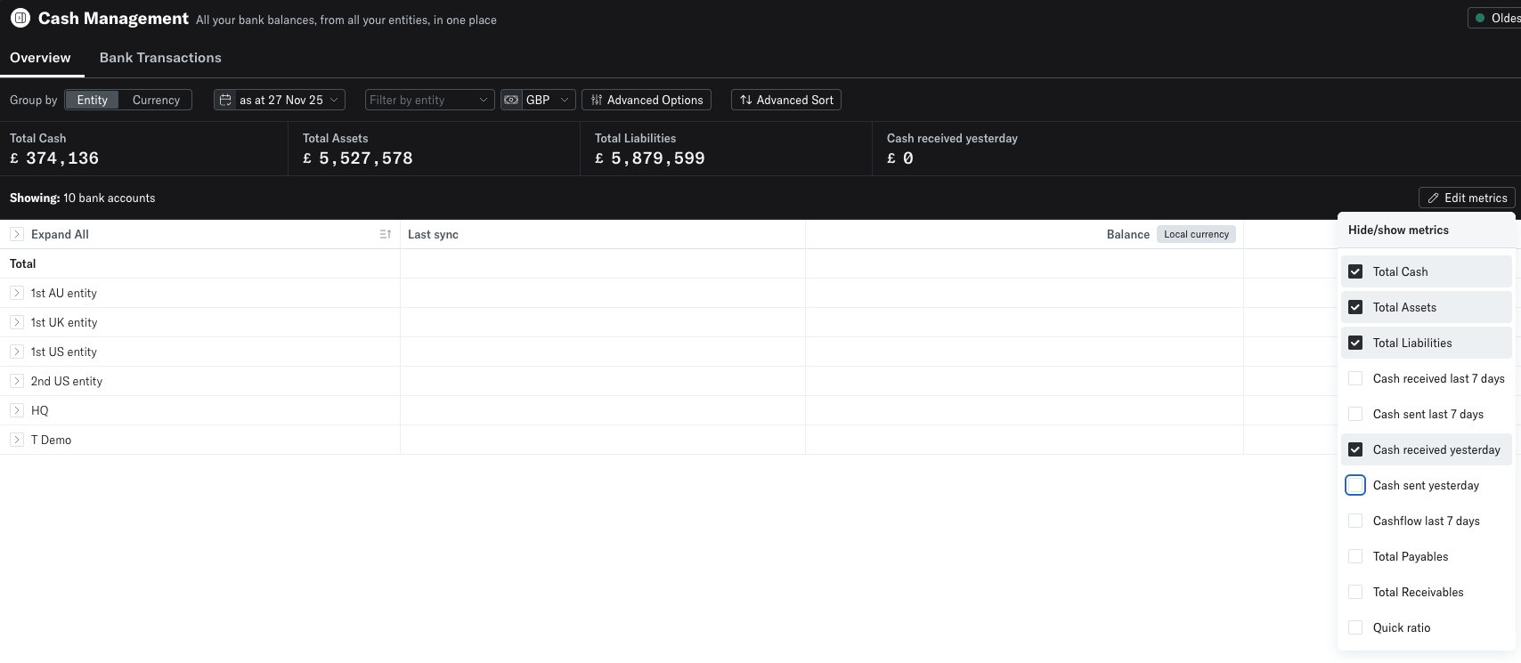1521x663 pixels.
Task: Expand the HQ entity row
Action: [17, 410]
